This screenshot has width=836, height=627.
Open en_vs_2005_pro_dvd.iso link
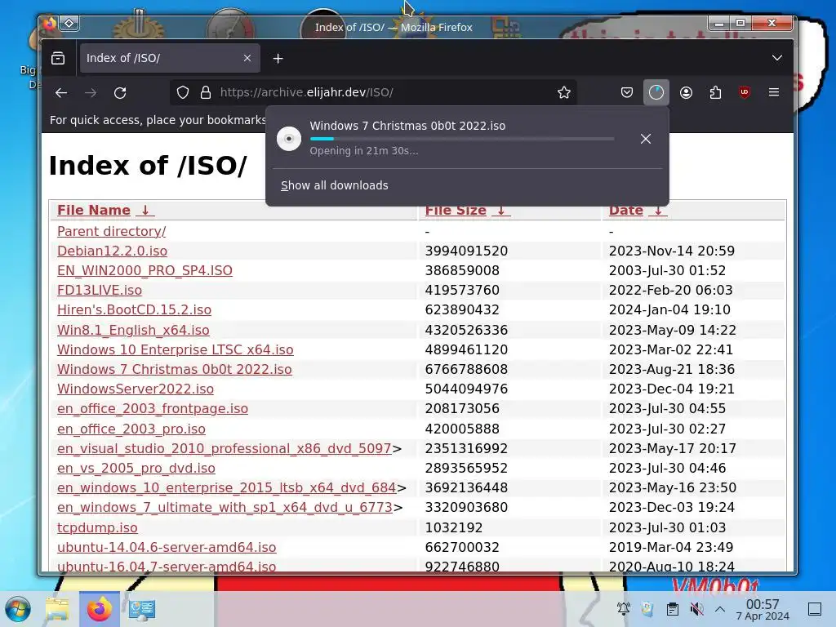click(x=136, y=469)
